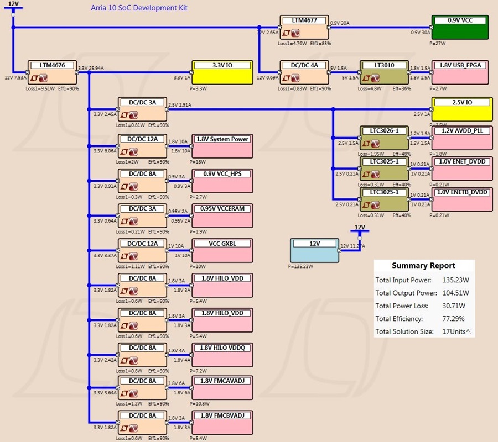Screen dimensions: 498x442
Task: Open the waveform icon in the LTC3026-1 block
Action: pos(375,144)
